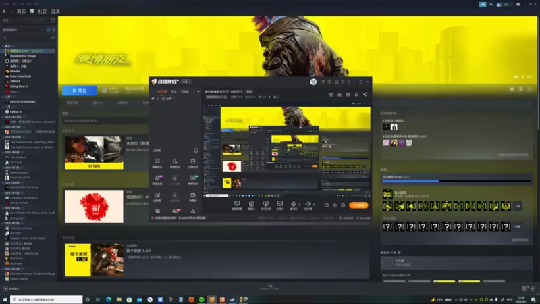Open the 商店页面 store page tab
This screenshot has width=540, height=304.
click(x=72, y=103)
